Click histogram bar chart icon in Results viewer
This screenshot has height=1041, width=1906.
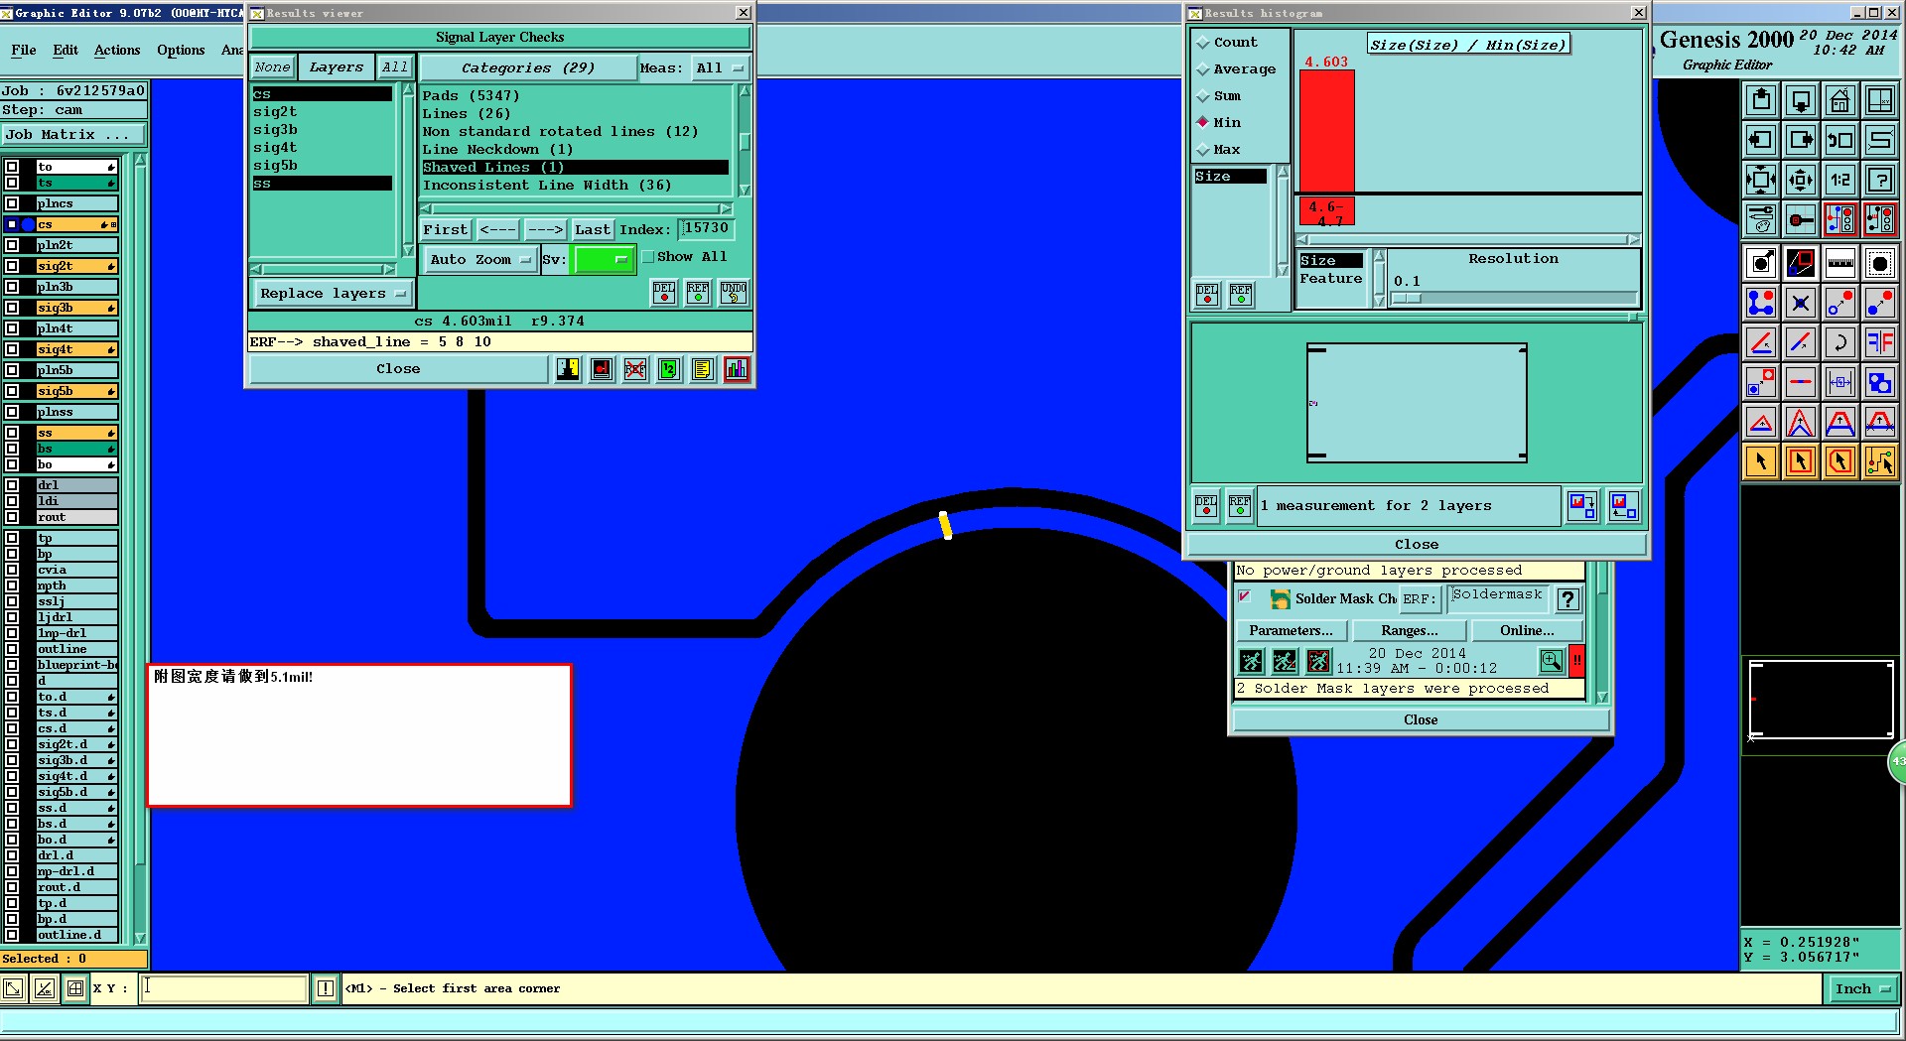click(737, 369)
